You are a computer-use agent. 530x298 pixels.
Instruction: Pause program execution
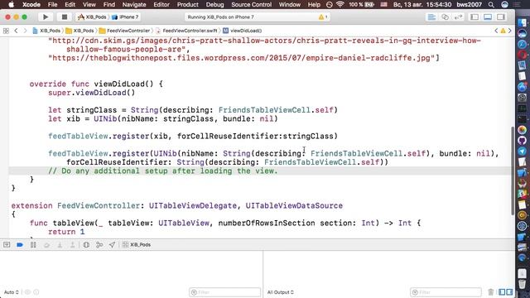coord(33,245)
